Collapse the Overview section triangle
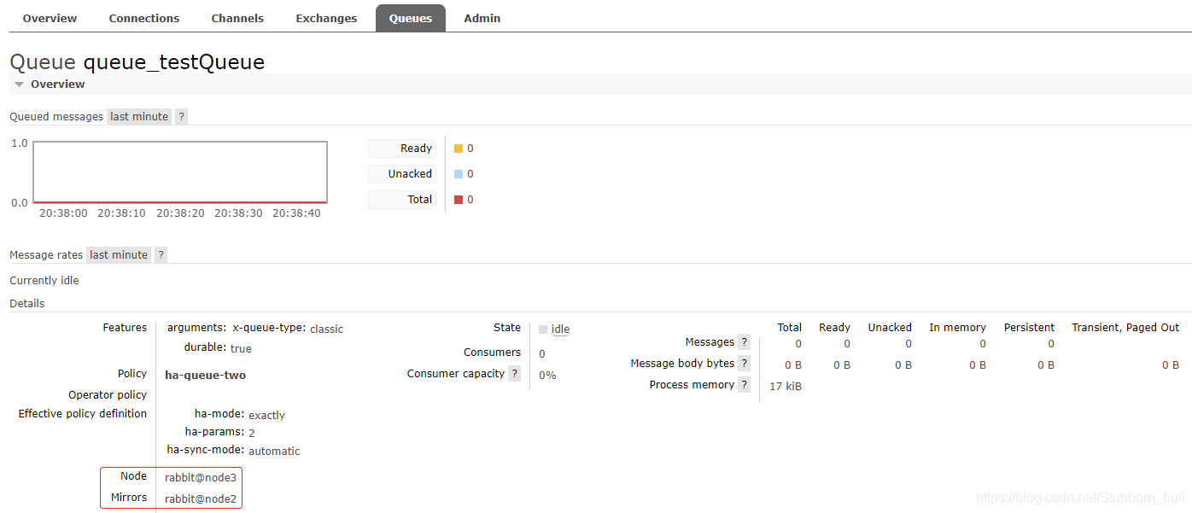Image resolution: width=1192 pixels, height=513 pixels. [x=19, y=85]
